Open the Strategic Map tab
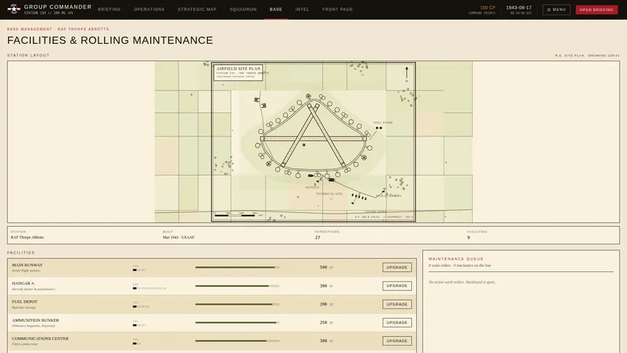 coord(197,9)
